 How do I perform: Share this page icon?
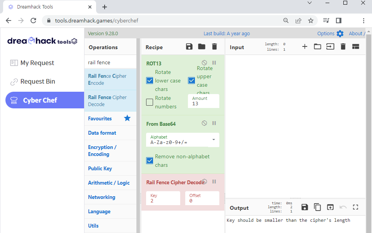pyautogui.click(x=298, y=21)
